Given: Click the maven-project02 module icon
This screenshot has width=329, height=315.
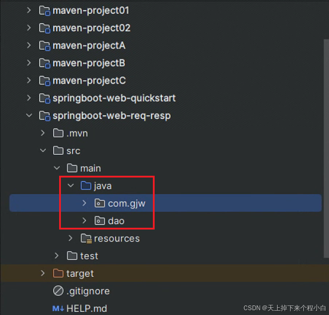Looking at the screenshot, I should click(x=45, y=28).
